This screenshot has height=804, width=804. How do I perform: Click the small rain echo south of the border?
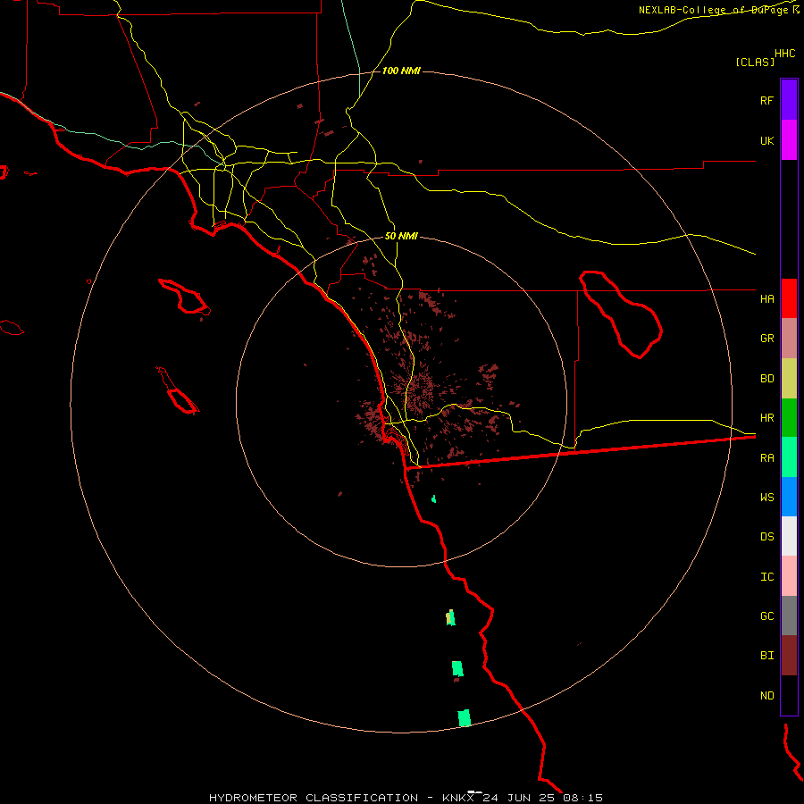pyautogui.click(x=434, y=498)
